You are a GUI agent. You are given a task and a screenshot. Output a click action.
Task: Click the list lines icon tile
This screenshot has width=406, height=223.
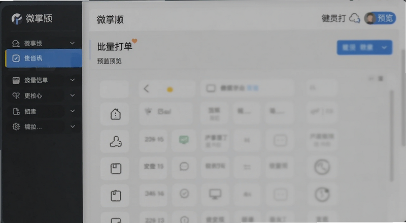[247, 167]
